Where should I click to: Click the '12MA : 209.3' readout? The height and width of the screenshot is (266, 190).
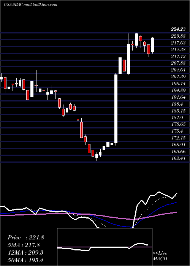pos(25,253)
